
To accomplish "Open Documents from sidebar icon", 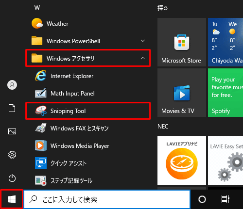I will 12,108.
